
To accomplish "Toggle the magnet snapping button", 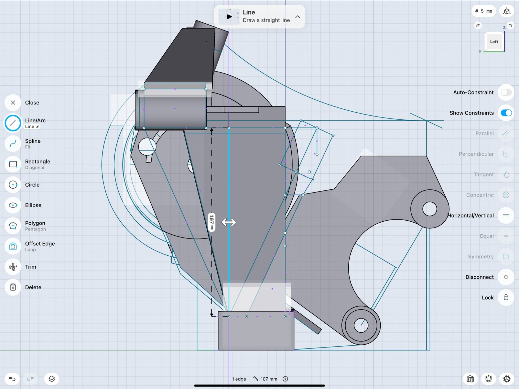I will [x=488, y=379].
